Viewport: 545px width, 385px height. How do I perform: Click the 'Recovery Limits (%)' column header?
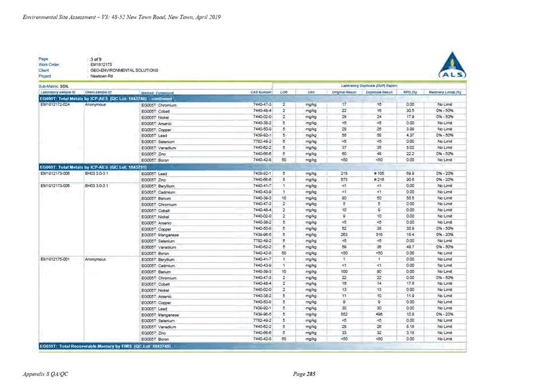coord(445,92)
